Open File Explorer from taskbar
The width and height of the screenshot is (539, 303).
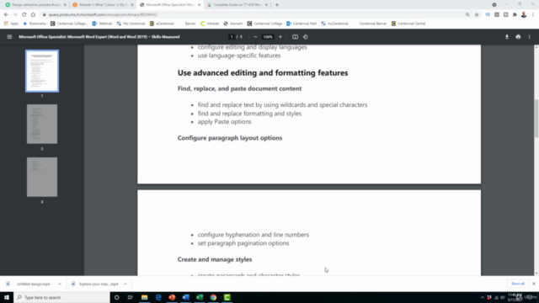click(144, 297)
